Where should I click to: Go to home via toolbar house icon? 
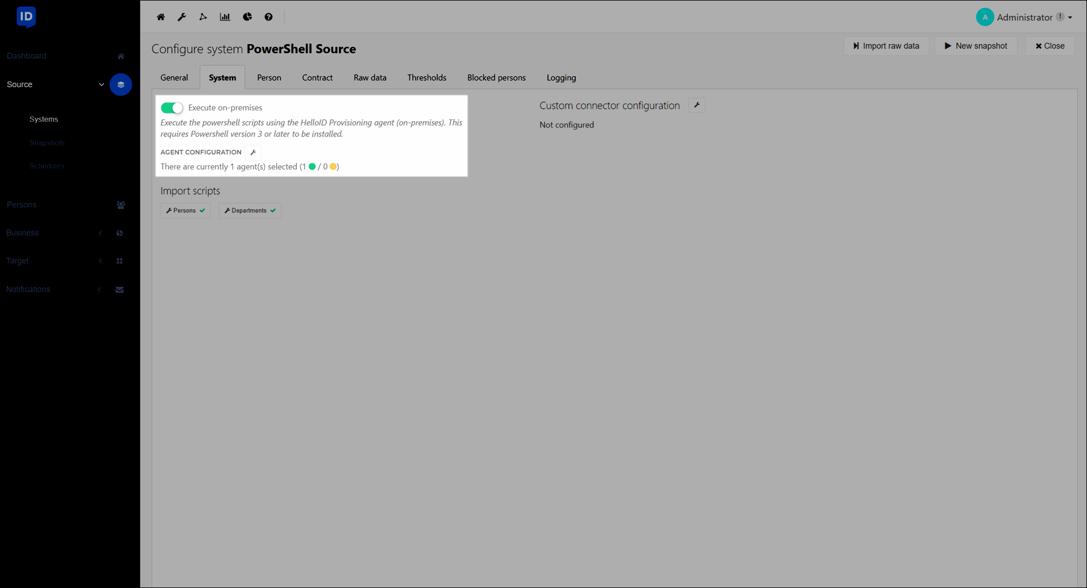coord(161,17)
